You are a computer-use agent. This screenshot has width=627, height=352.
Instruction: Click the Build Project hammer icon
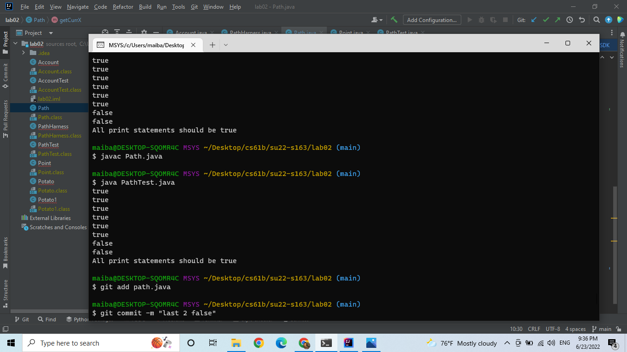click(394, 20)
